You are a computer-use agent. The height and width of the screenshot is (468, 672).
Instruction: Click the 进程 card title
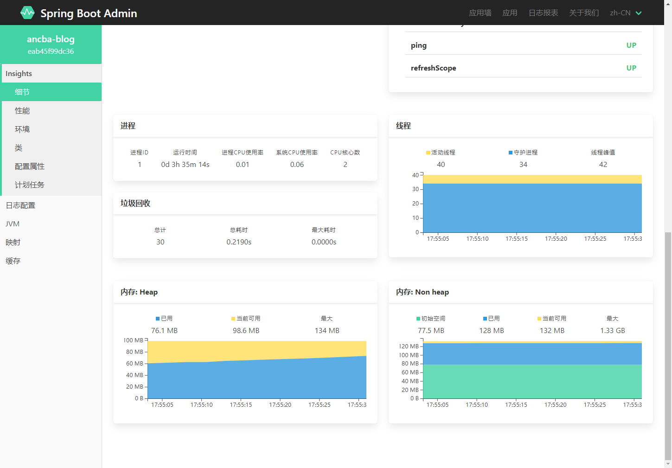pos(128,126)
